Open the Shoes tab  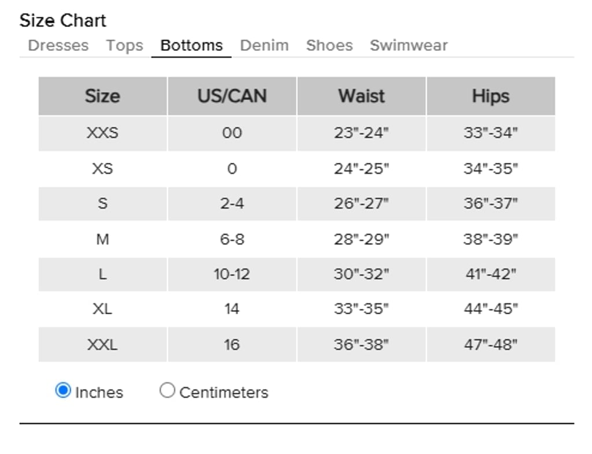(329, 45)
